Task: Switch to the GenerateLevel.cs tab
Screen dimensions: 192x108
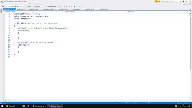Action: 89,10
